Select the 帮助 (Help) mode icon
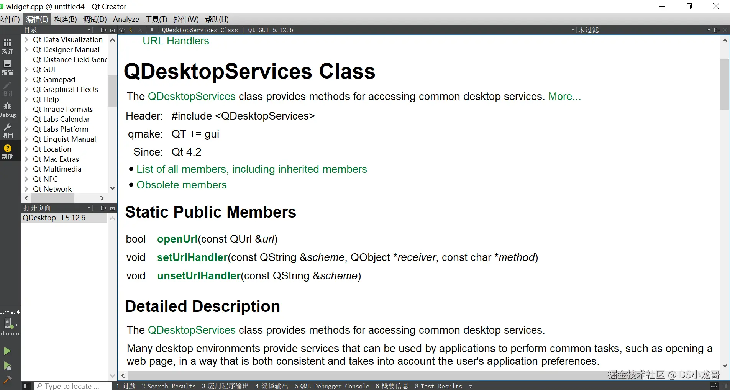 [x=8, y=152]
